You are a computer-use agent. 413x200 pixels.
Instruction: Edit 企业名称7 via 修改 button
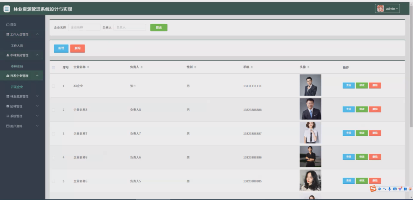click(x=362, y=133)
